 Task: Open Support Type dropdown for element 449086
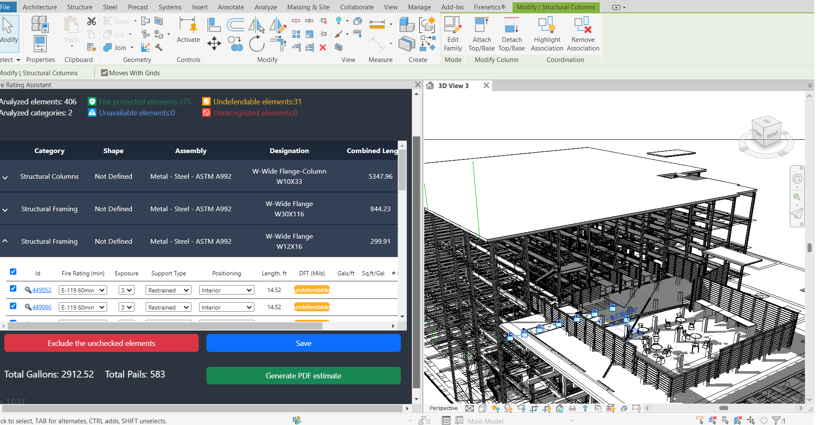[168, 307]
